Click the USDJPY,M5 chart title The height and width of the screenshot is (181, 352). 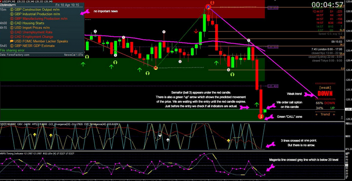pos(8,1)
